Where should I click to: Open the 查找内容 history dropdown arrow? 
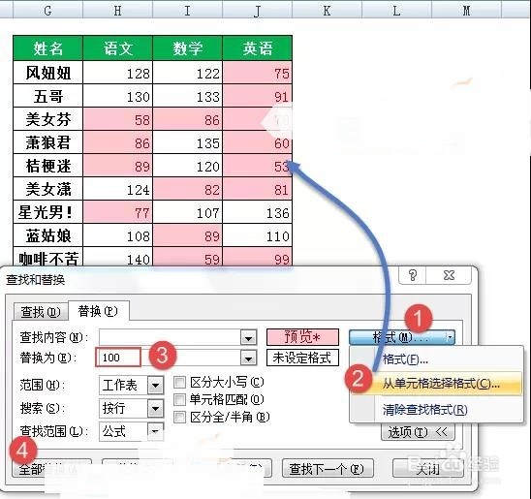click(x=249, y=337)
